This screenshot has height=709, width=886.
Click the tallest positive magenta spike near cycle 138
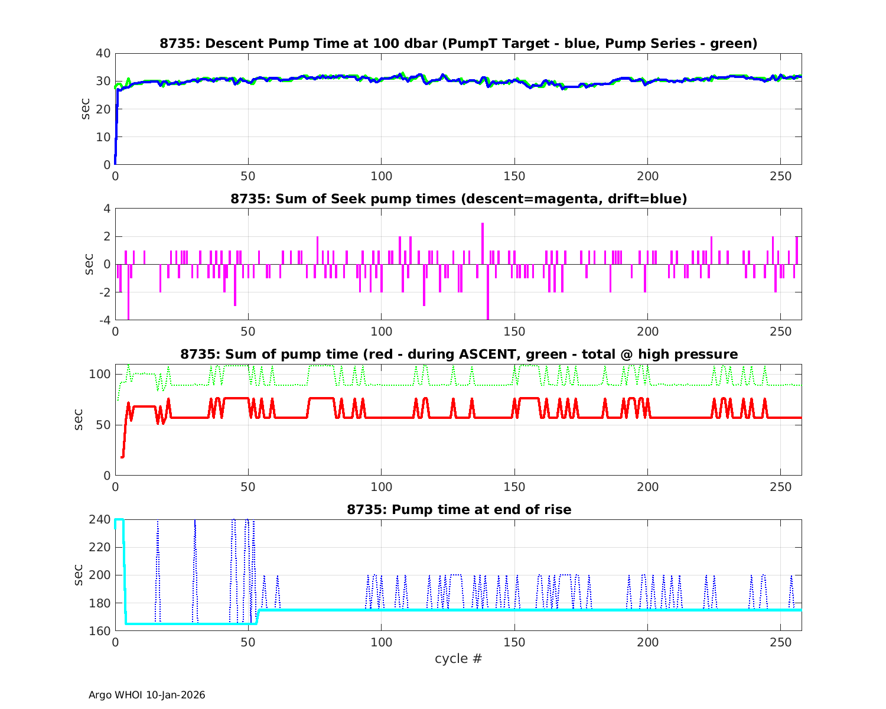[483, 225]
